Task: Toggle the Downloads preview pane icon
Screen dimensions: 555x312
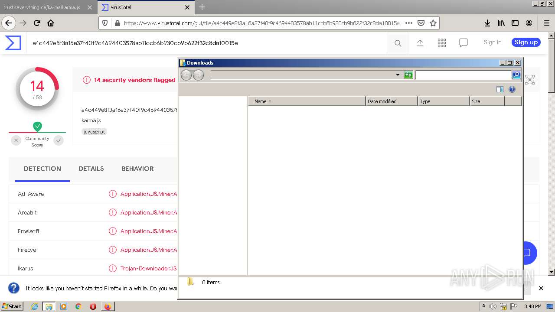Action: click(500, 89)
